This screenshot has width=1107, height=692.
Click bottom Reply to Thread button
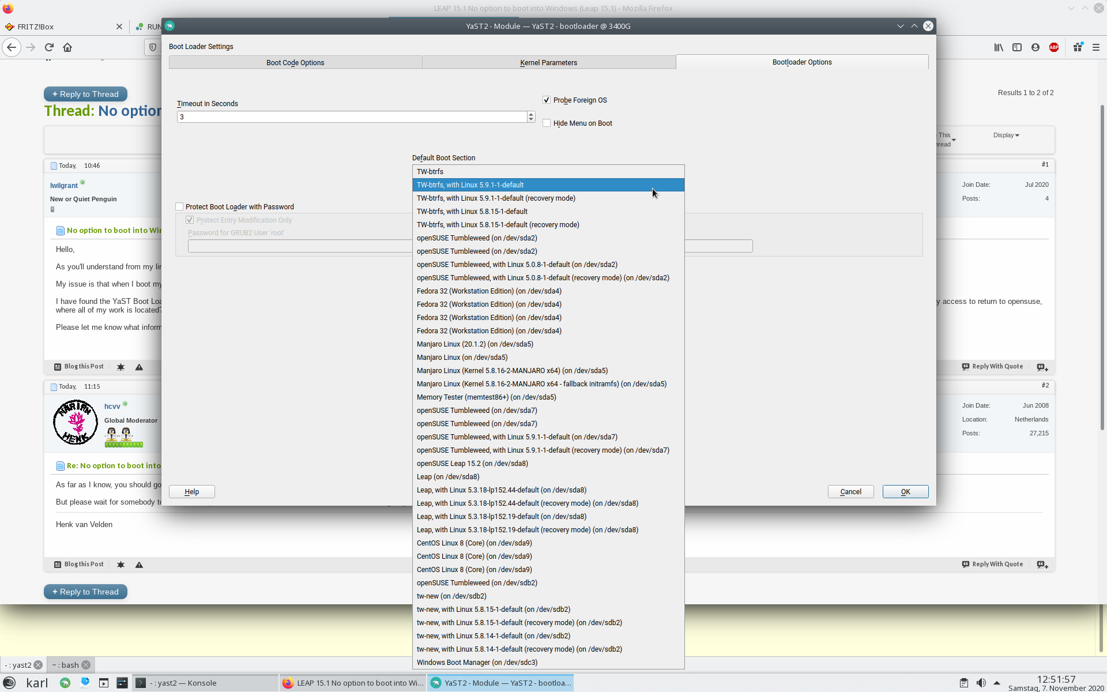(85, 592)
